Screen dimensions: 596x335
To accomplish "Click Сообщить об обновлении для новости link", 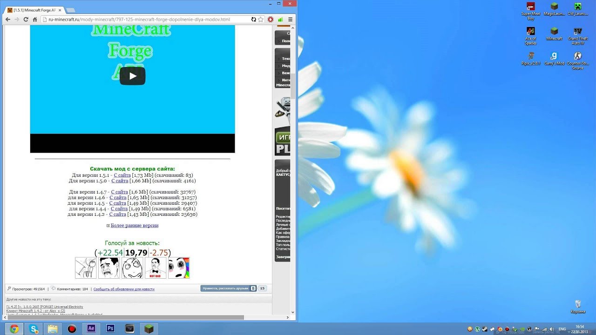I will click(124, 289).
